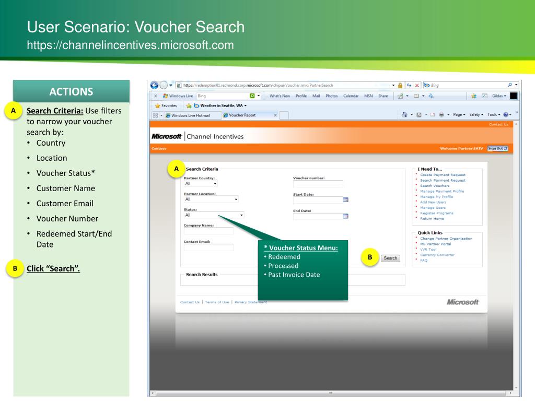Open the address bar URL history dropdown arrow
Screen dimensions: 535x401
[x=393, y=85]
